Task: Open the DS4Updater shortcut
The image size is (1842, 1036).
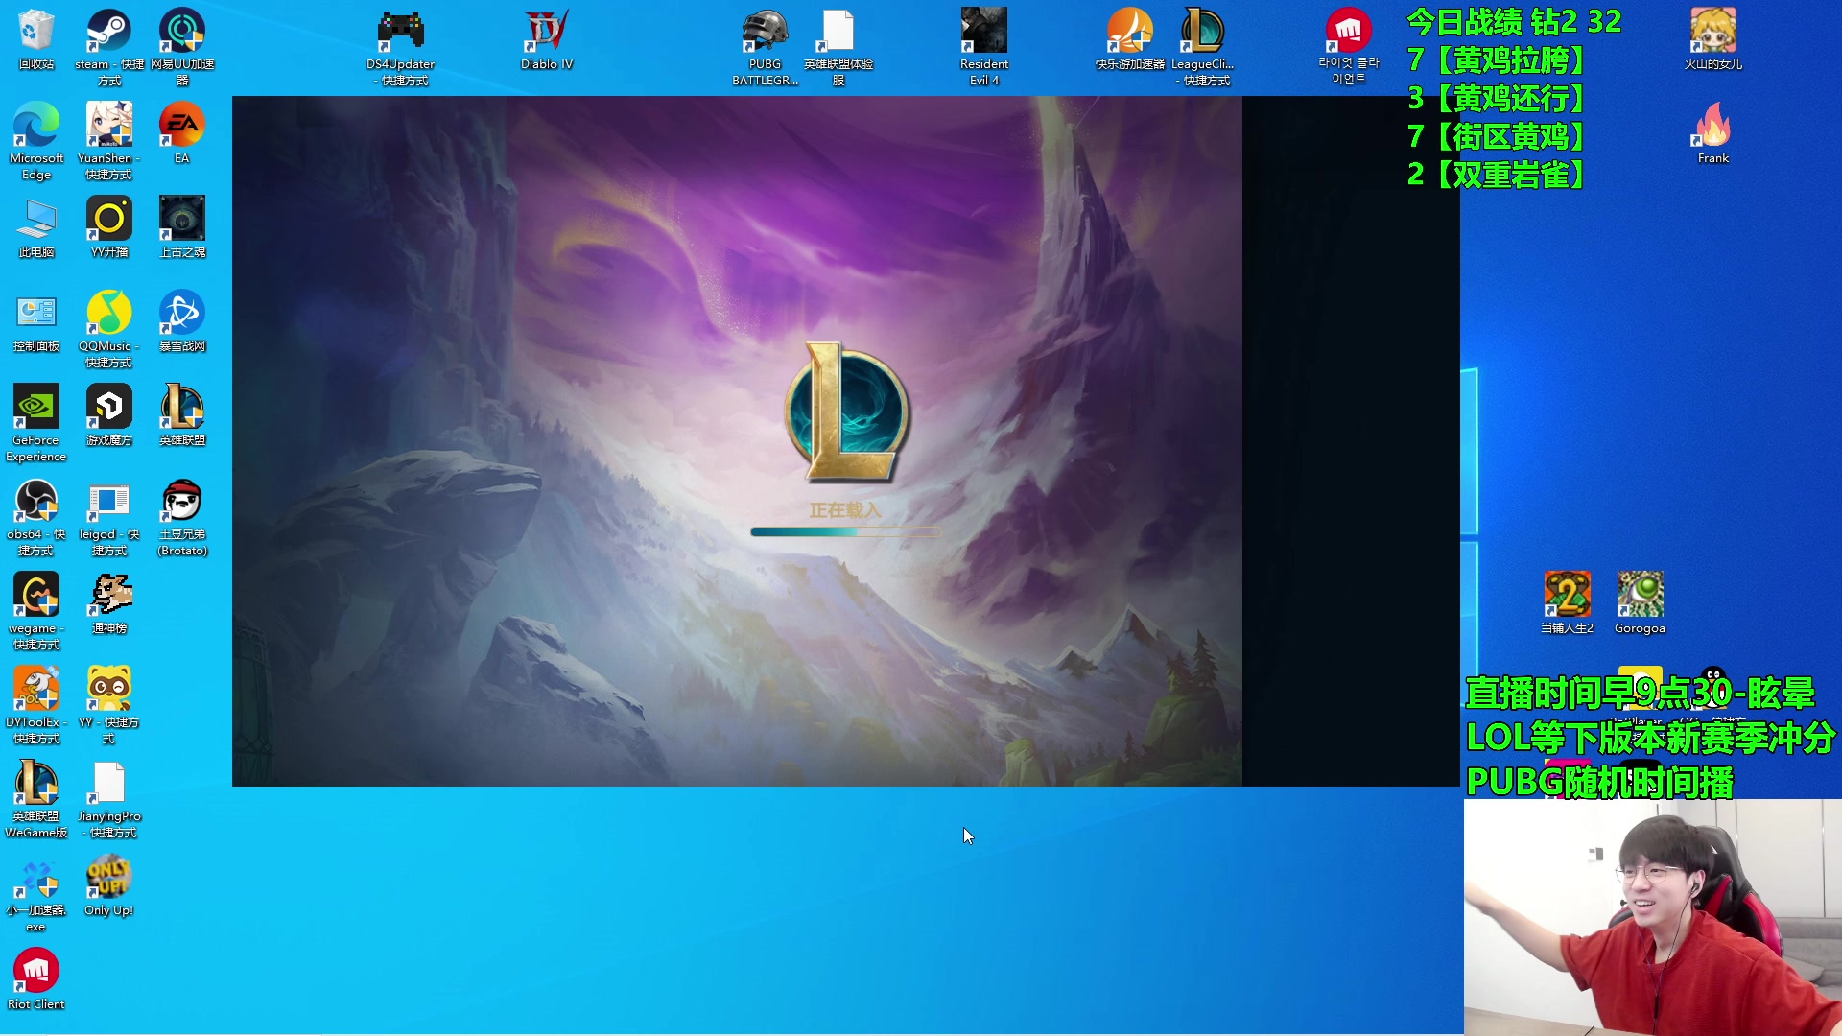Action: [x=401, y=46]
